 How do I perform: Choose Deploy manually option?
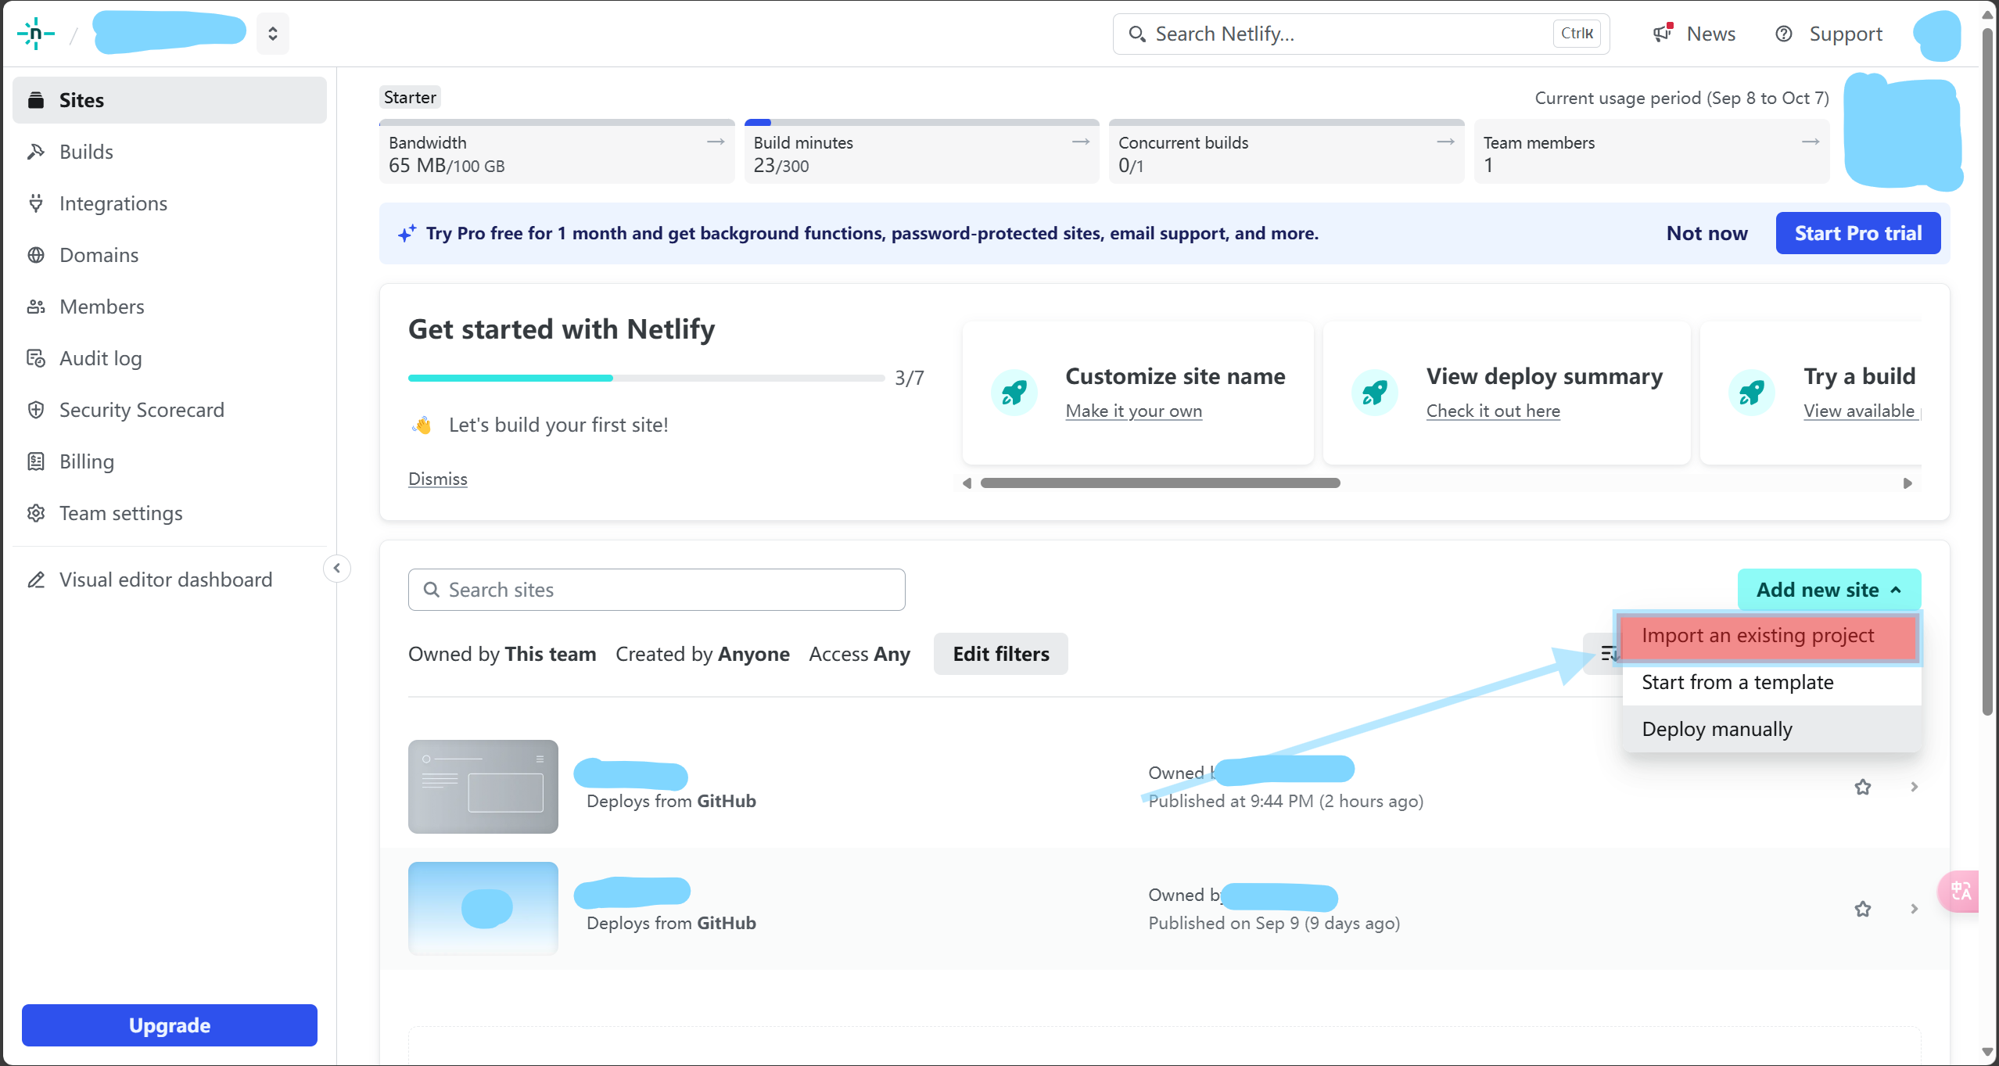click(x=1717, y=729)
